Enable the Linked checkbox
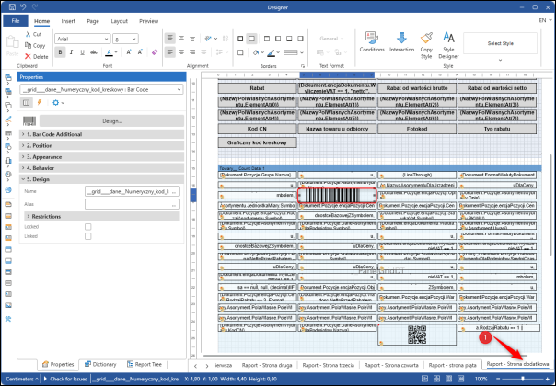556x386 pixels. tap(87, 236)
